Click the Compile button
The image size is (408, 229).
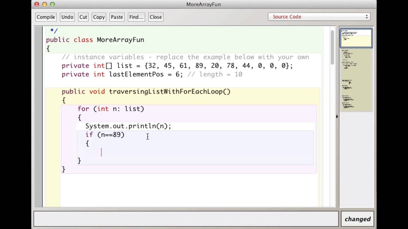point(46,17)
